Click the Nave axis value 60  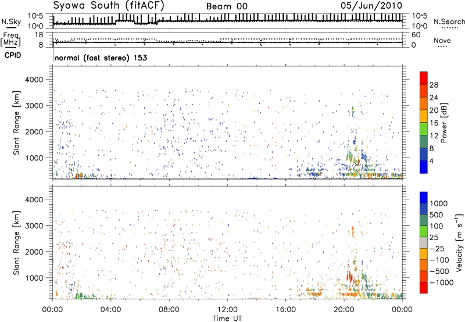(416, 35)
